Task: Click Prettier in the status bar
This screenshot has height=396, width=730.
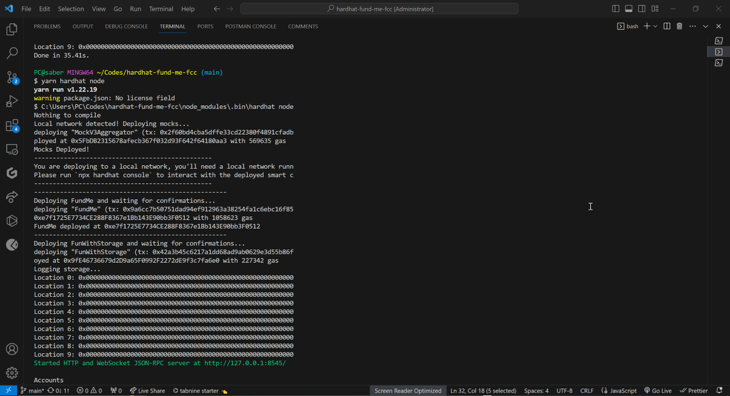Action: click(x=693, y=391)
